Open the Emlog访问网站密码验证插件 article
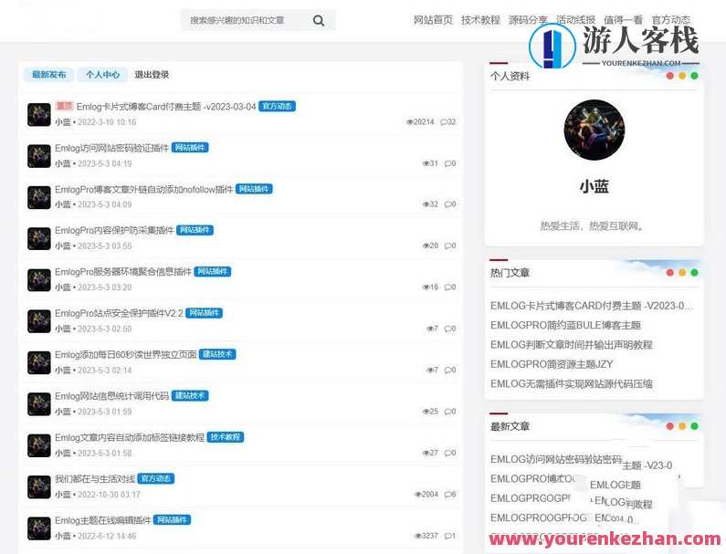Image resolution: width=726 pixels, height=554 pixels. click(111, 148)
